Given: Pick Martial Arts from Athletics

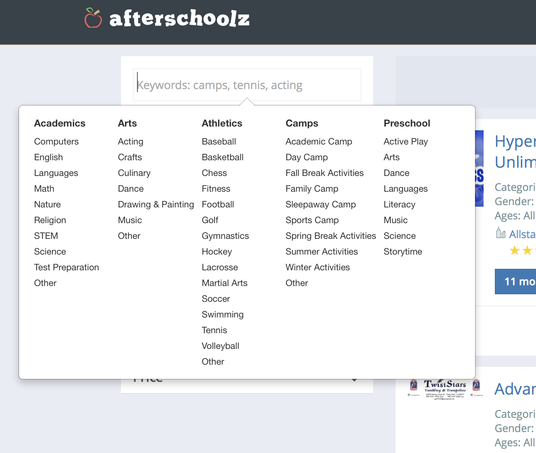Looking at the screenshot, I should click(224, 283).
